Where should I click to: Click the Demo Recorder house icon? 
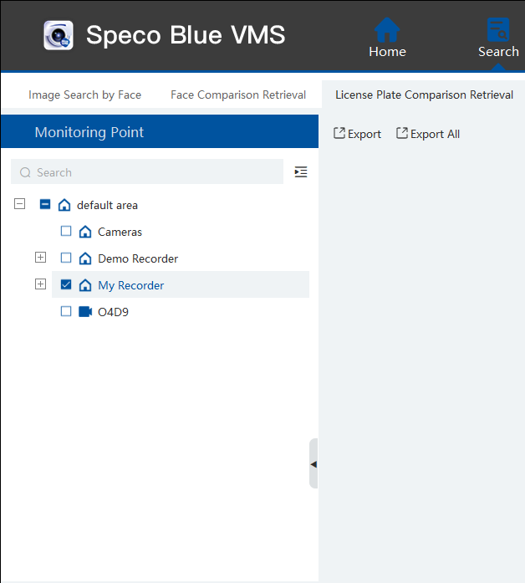(85, 258)
